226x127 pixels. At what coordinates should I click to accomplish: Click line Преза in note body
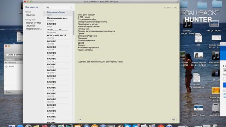(81, 34)
